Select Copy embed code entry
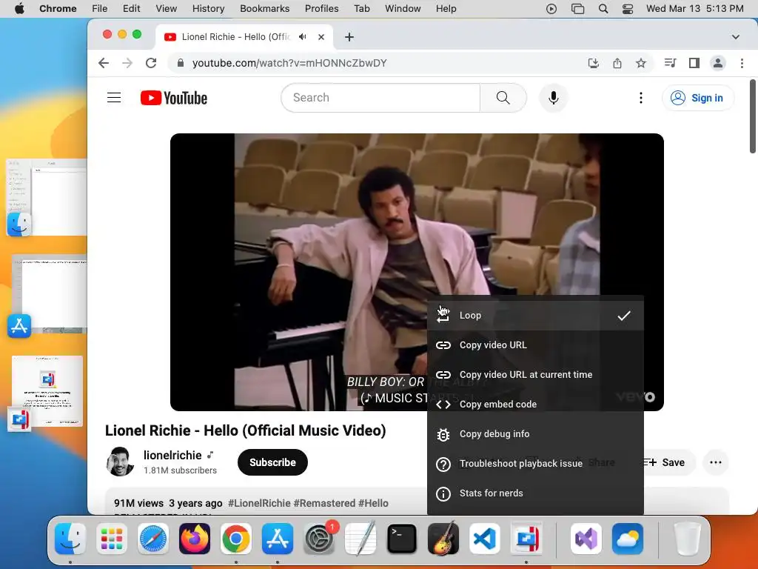Screen dimensions: 758x569 click(535, 404)
